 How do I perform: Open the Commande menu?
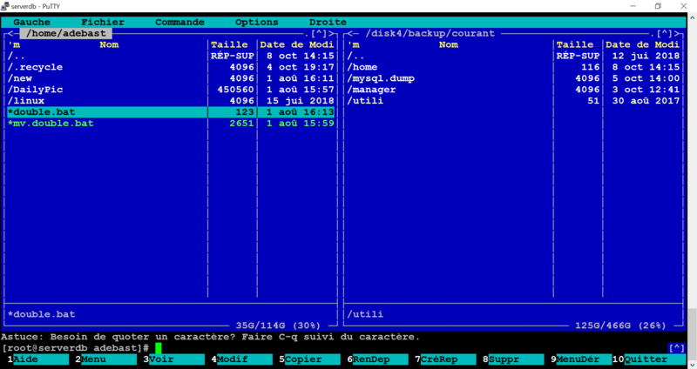(x=179, y=23)
